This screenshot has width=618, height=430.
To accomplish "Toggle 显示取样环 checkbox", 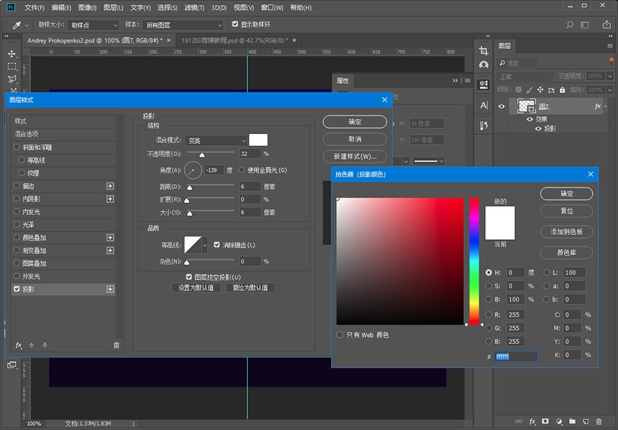I will click(x=235, y=24).
